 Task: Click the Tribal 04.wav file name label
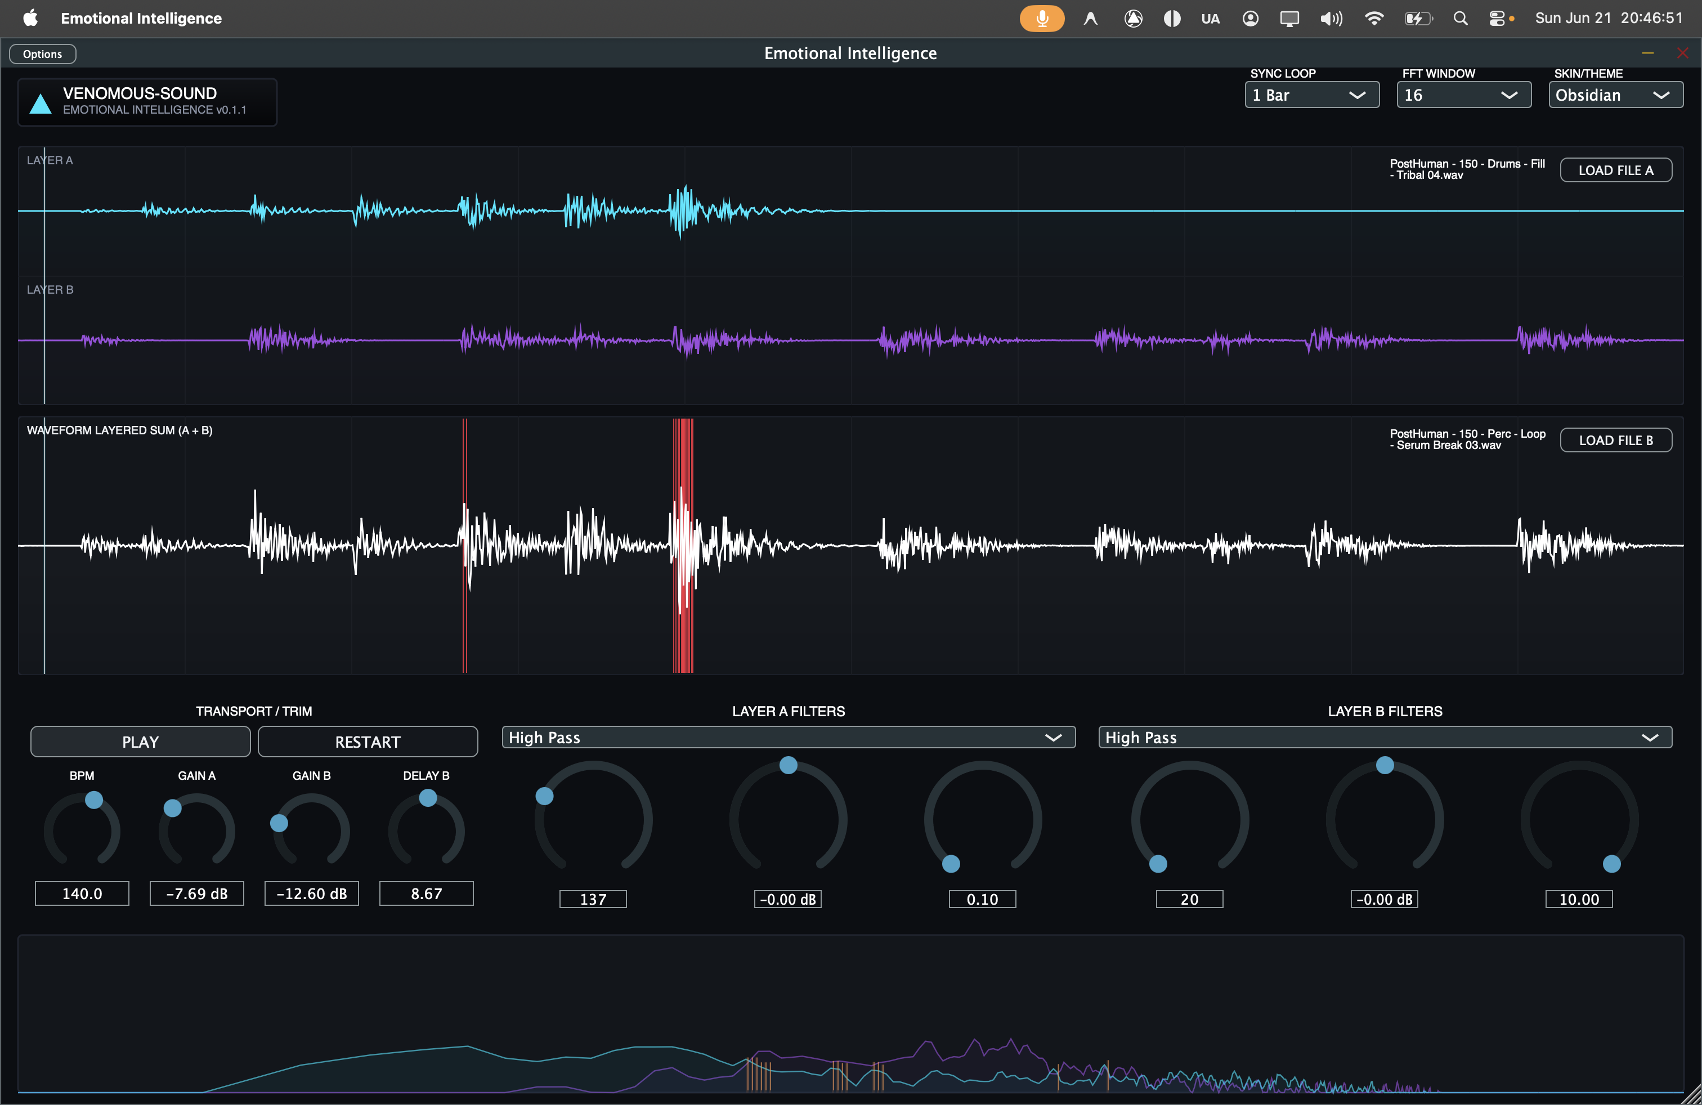[1467, 169]
